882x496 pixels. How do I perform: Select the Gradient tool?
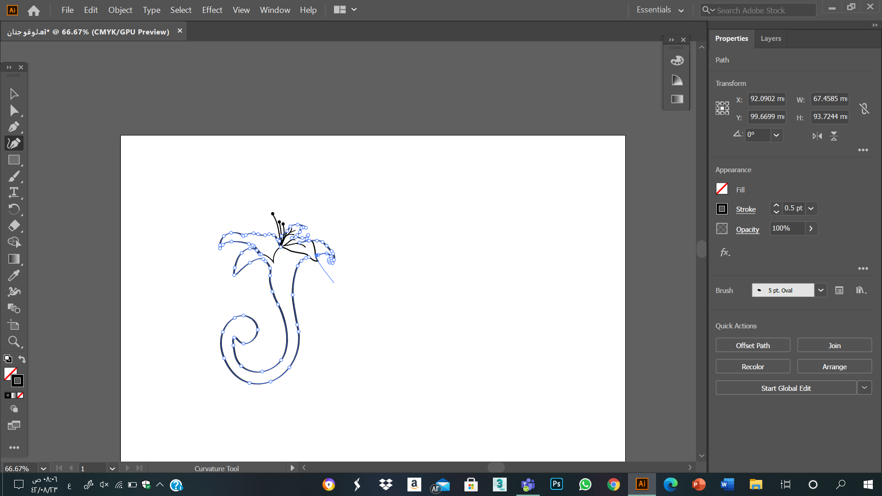(x=14, y=259)
